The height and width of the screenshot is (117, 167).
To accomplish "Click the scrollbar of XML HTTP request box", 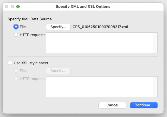I will (x=155, y=43).
